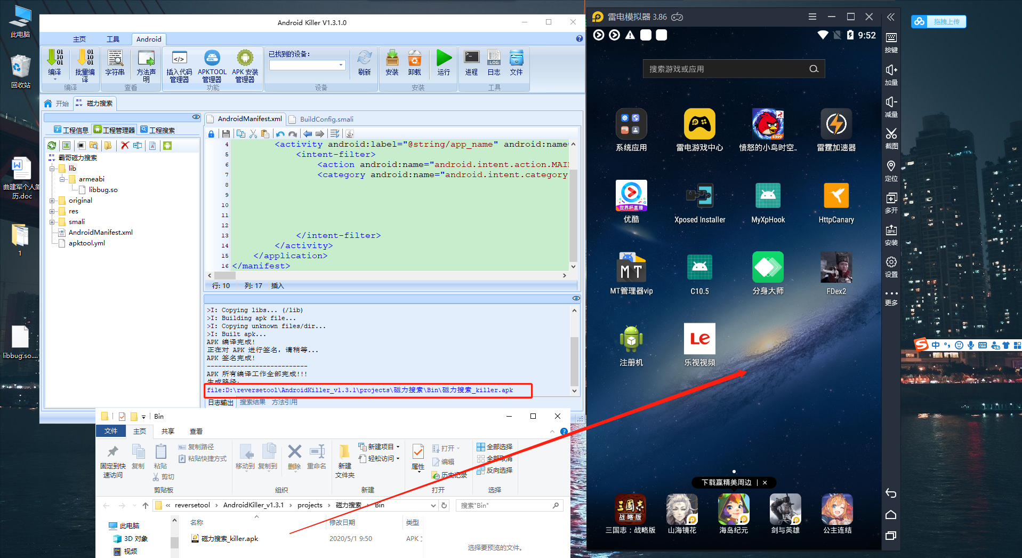The width and height of the screenshot is (1022, 558).
Task: Close 下载赢精美周边 banner in emulator
Action: pos(765,482)
